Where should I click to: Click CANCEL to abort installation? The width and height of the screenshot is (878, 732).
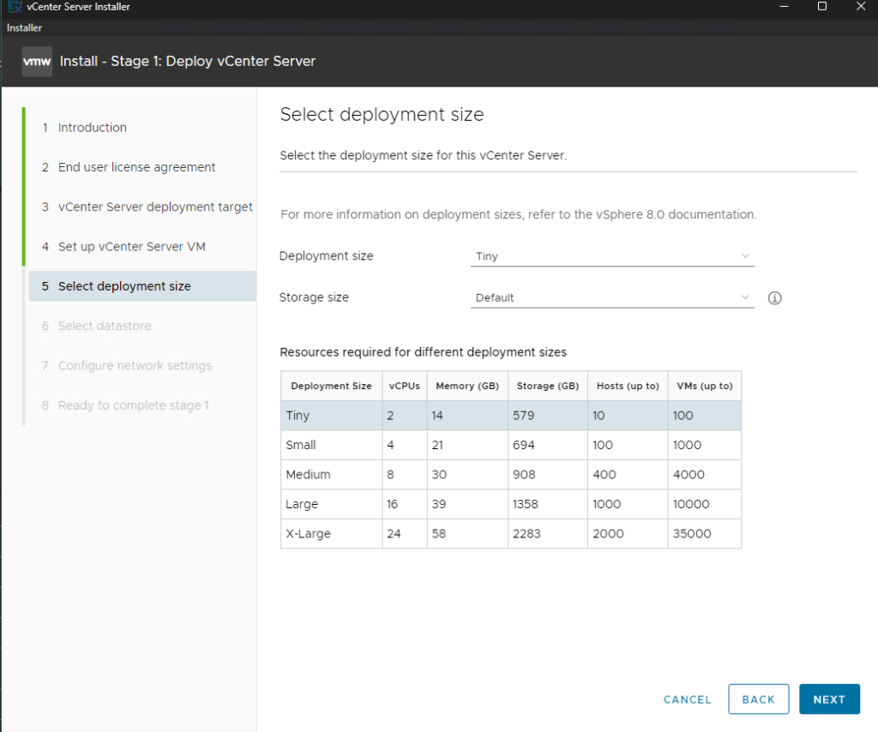(687, 699)
